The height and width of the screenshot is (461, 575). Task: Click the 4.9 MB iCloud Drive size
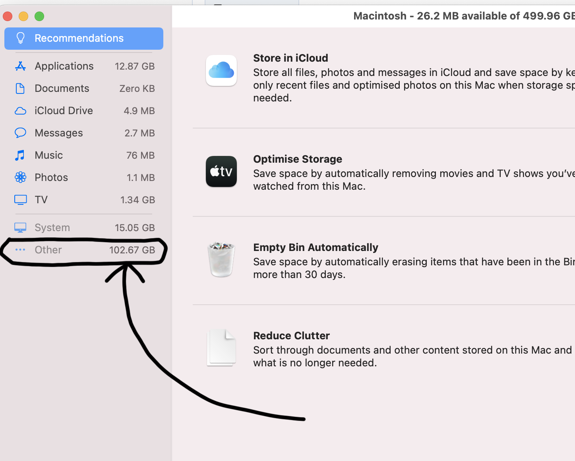click(x=139, y=111)
